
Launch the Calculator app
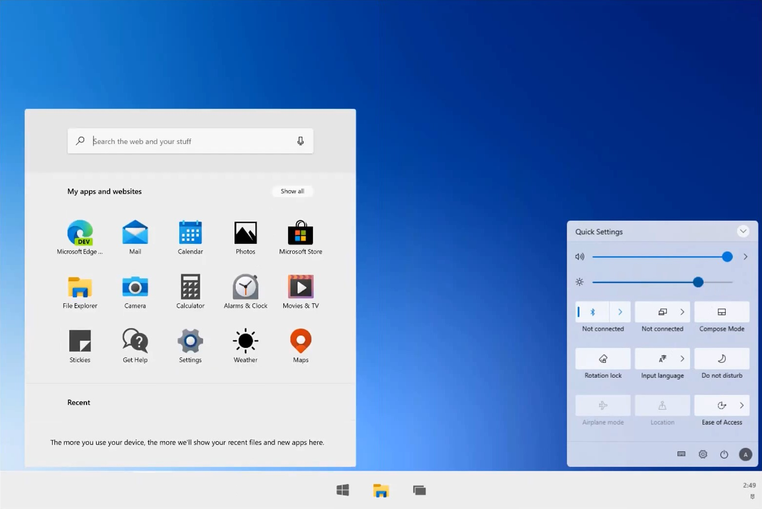[x=190, y=288]
